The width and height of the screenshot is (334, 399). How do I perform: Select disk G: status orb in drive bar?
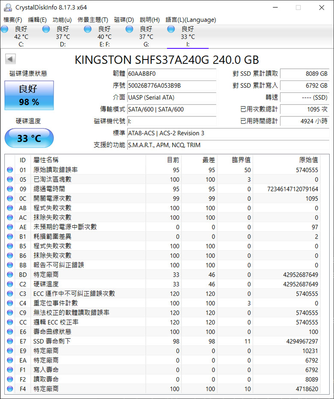(x=129, y=29)
